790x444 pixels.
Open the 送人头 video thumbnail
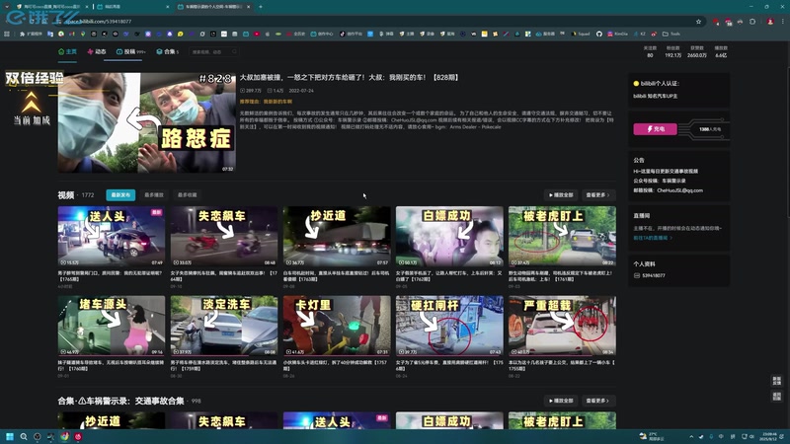click(x=112, y=236)
